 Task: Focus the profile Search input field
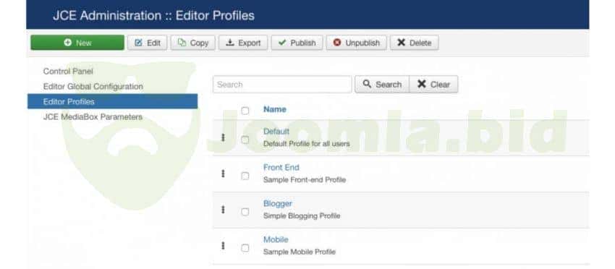coord(282,85)
